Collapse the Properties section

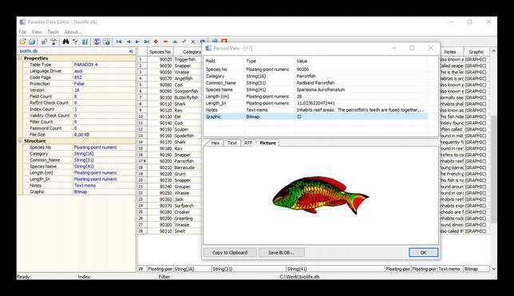20,58
